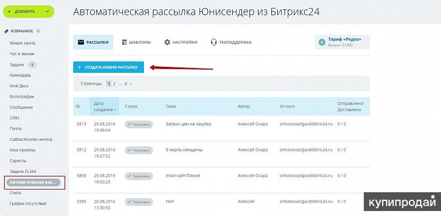Open the Настройки tab
Image resolution: width=441 pixels, height=216 pixels.
click(x=181, y=43)
